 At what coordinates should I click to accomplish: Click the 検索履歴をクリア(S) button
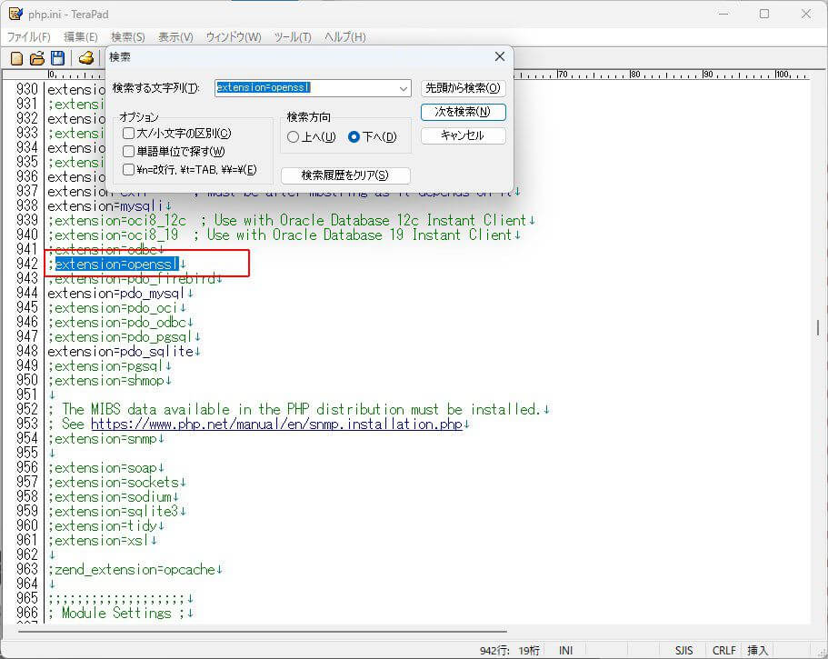pyautogui.click(x=345, y=175)
